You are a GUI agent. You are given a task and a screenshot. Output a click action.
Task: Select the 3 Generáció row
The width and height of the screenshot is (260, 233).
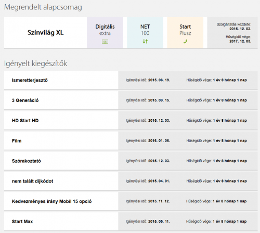pyautogui.click(x=131, y=100)
